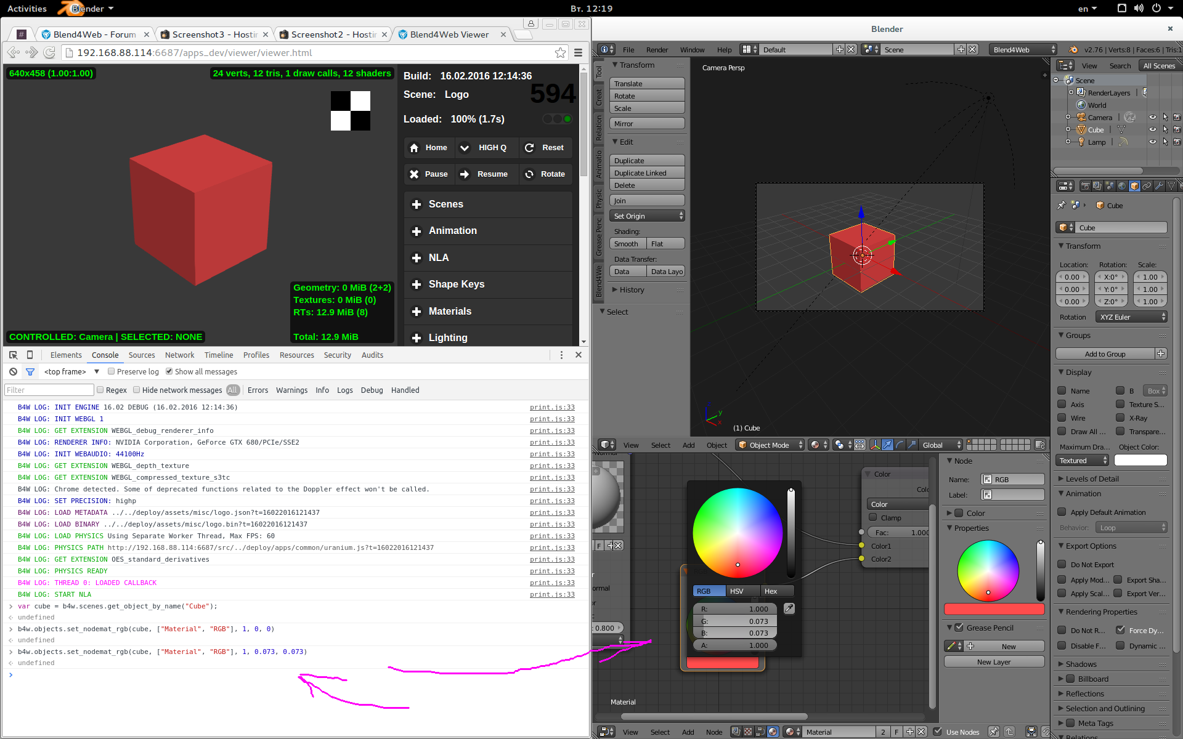Open the Render menu in Blender
This screenshot has width=1183, height=739.
coord(657,50)
